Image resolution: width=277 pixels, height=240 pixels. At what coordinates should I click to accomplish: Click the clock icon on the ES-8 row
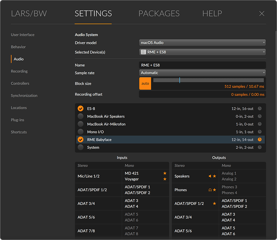pyautogui.click(x=260, y=109)
